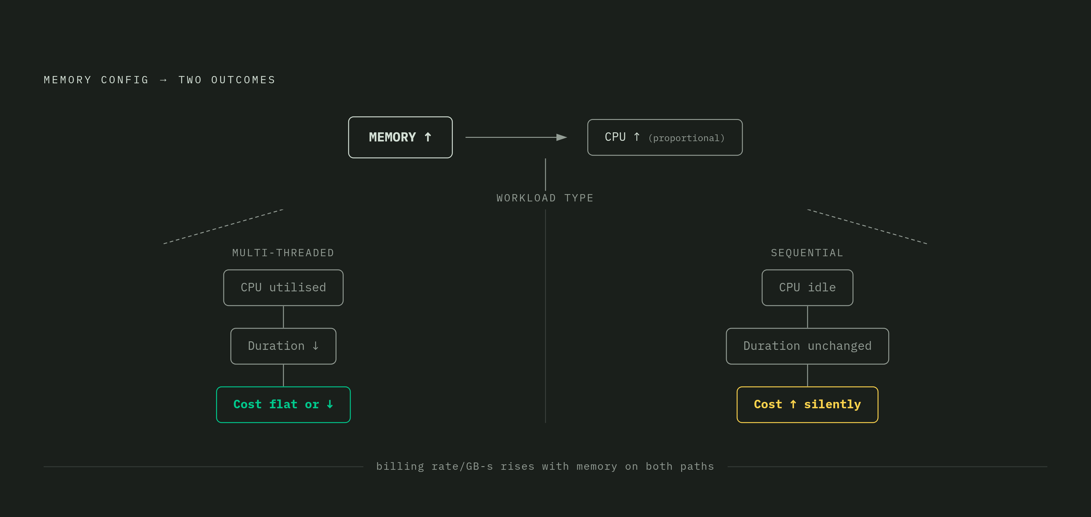Click the MULTI-THREADED heading
The width and height of the screenshot is (1091, 517).
283,253
